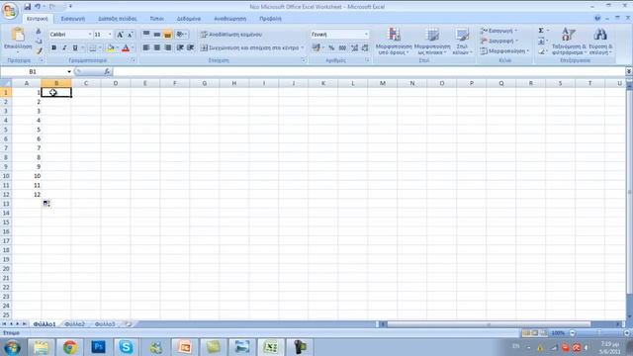The height and width of the screenshot is (356, 633).
Task: Decrease indent in alignment group
Action: pyautogui.click(x=180, y=47)
